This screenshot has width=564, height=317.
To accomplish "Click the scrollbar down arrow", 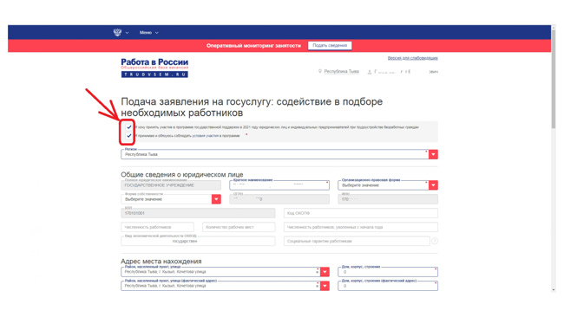I will click(554, 289).
